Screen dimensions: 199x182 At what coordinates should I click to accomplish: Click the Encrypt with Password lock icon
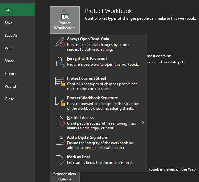(60, 62)
